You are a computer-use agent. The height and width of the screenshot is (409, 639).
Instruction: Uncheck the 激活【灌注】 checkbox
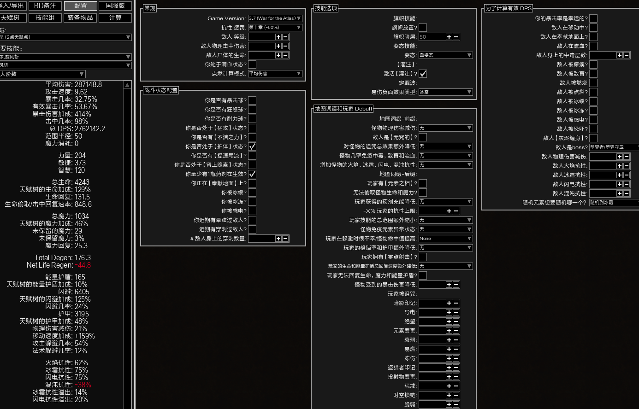[423, 74]
